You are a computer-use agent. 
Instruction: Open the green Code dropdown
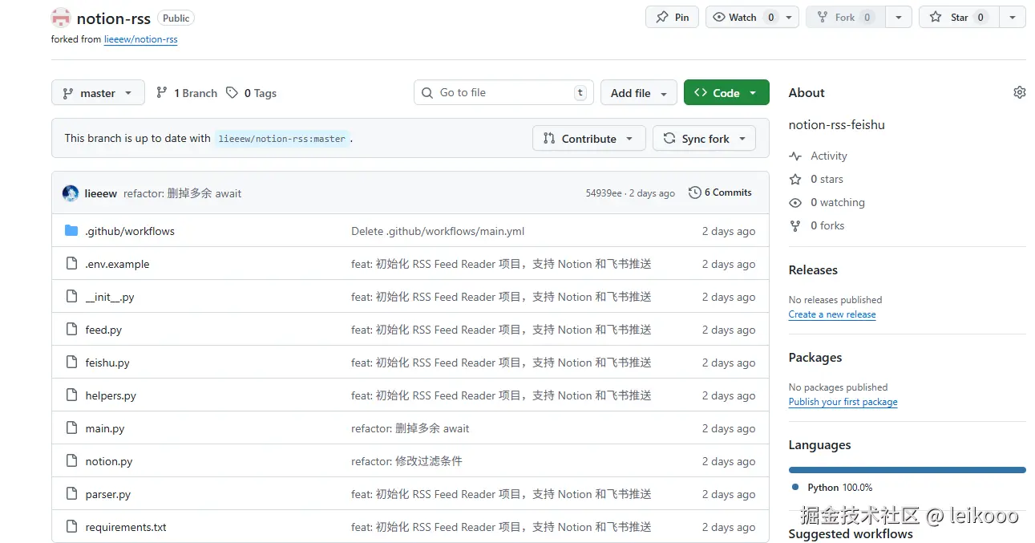[x=726, y=93]
